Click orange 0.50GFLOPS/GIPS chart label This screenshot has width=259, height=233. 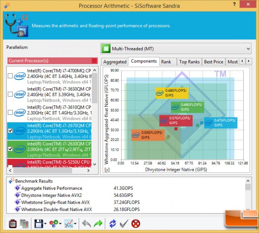(148, 135)
